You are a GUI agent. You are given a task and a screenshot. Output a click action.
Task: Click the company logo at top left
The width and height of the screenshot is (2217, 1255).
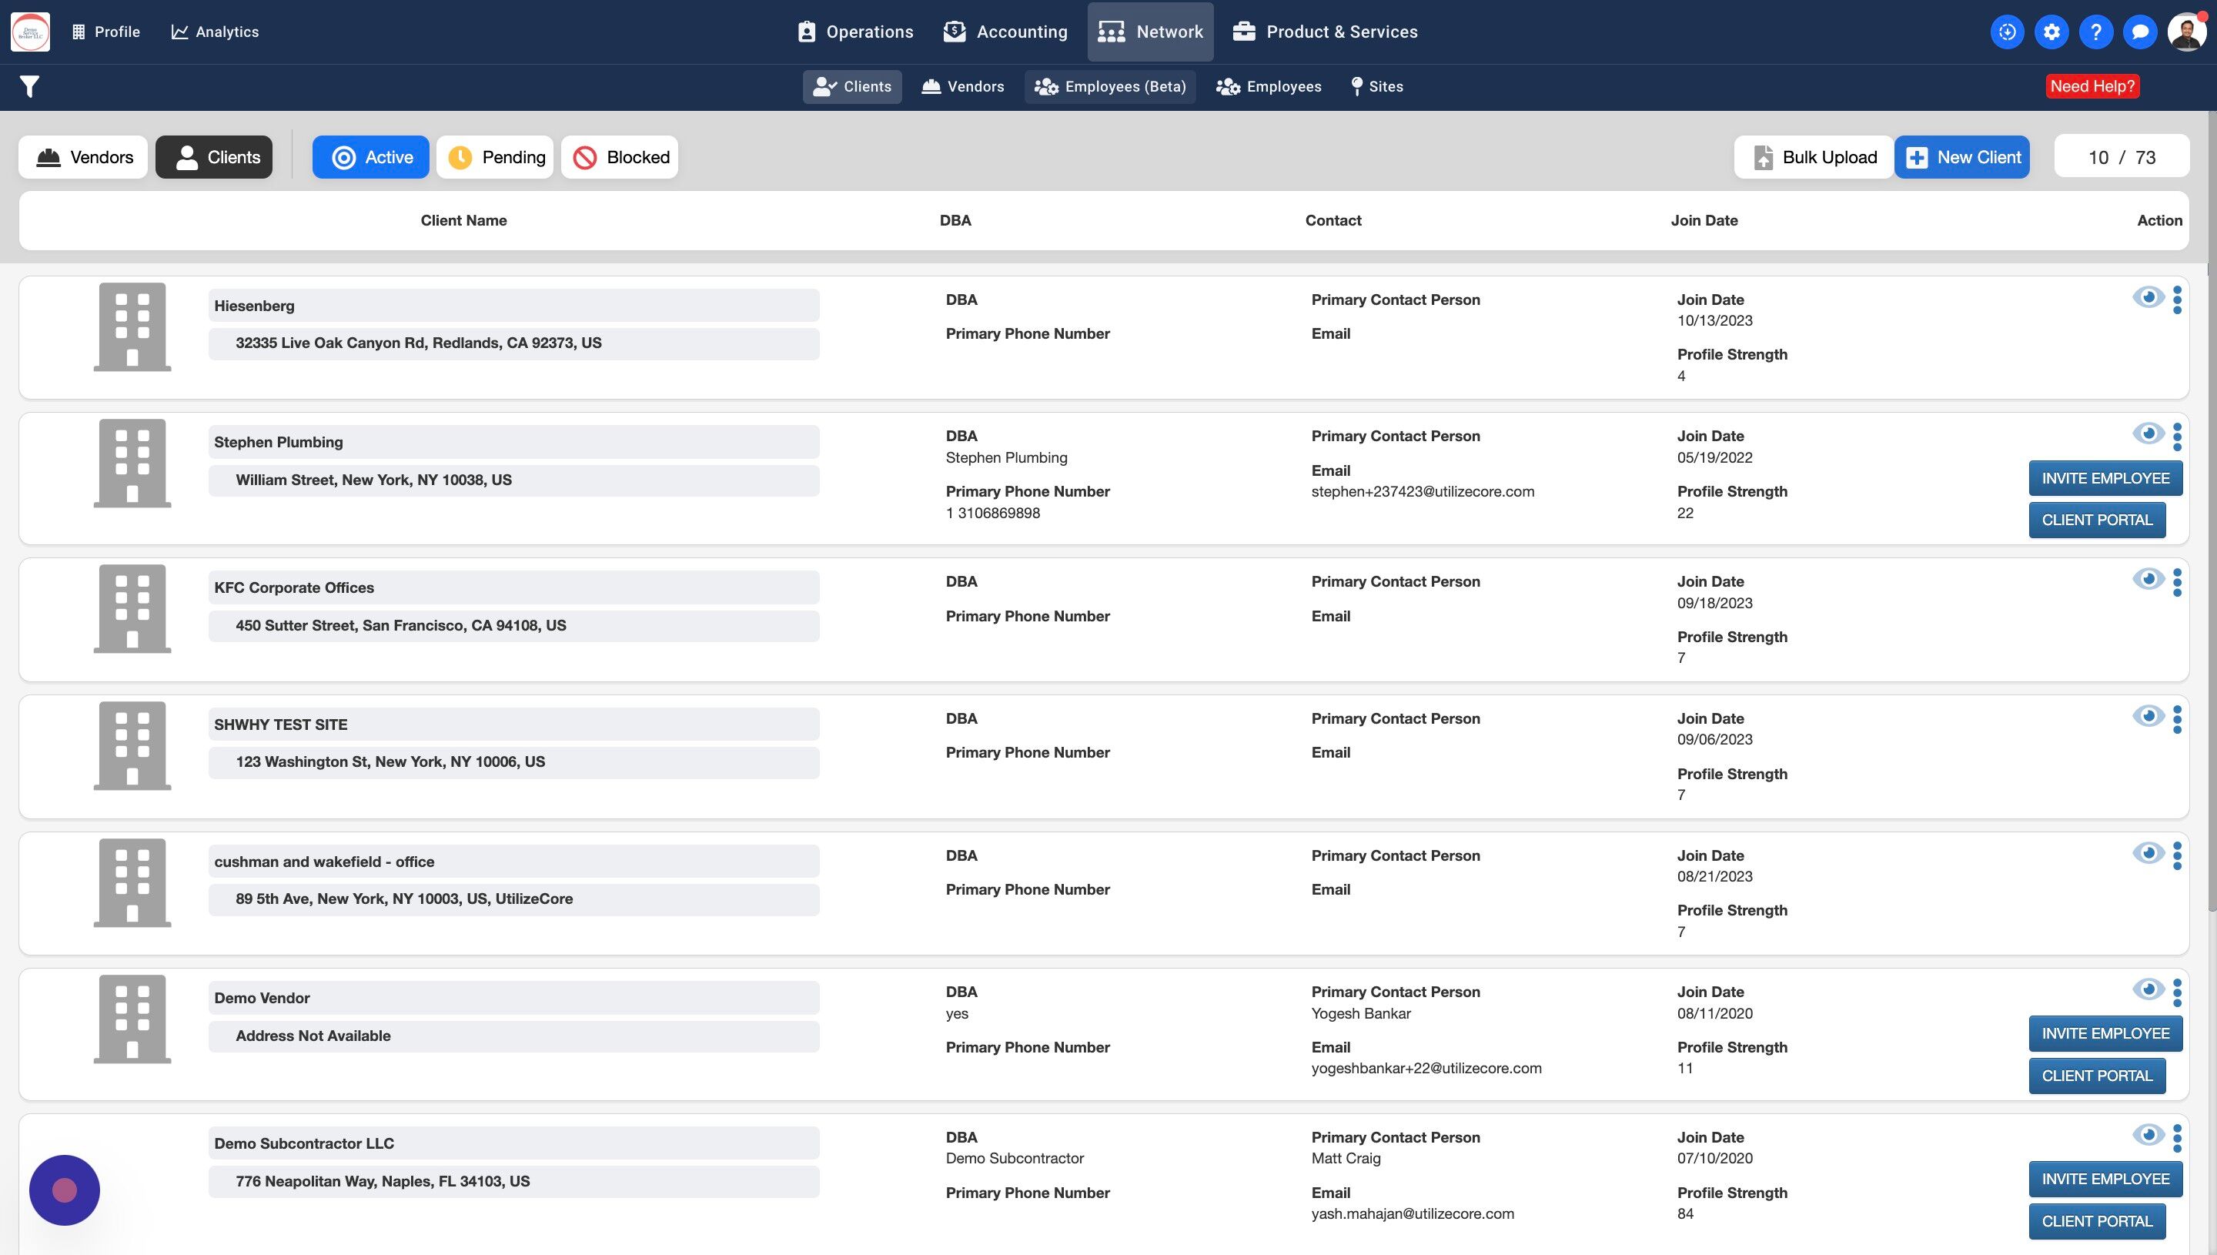(x=30, y=32)
